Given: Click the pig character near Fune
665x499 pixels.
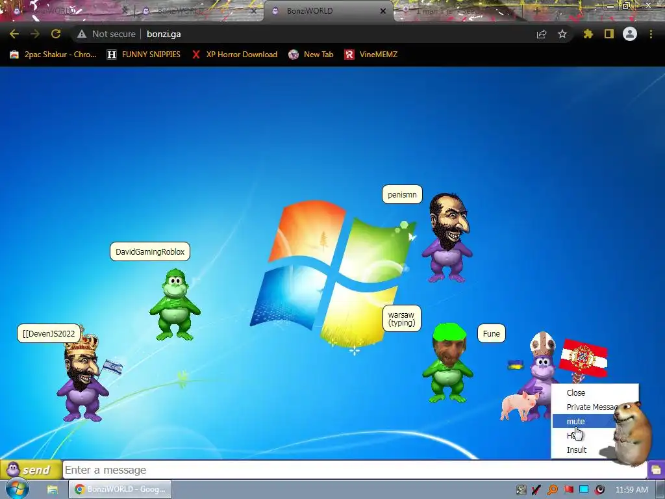Looking at the screenshot, I should 518,405.
